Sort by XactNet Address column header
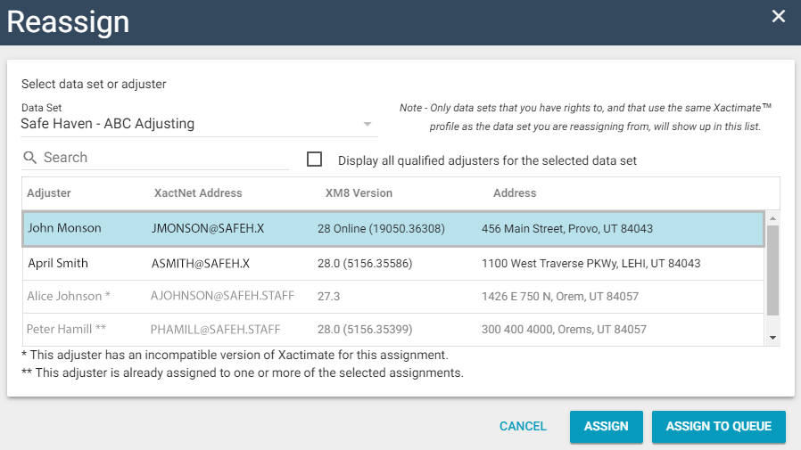This screenshot has height=450, width=801. coord(198,192)
